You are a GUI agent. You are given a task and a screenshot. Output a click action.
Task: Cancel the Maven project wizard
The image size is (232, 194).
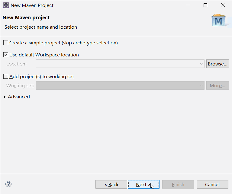point(212,184)
